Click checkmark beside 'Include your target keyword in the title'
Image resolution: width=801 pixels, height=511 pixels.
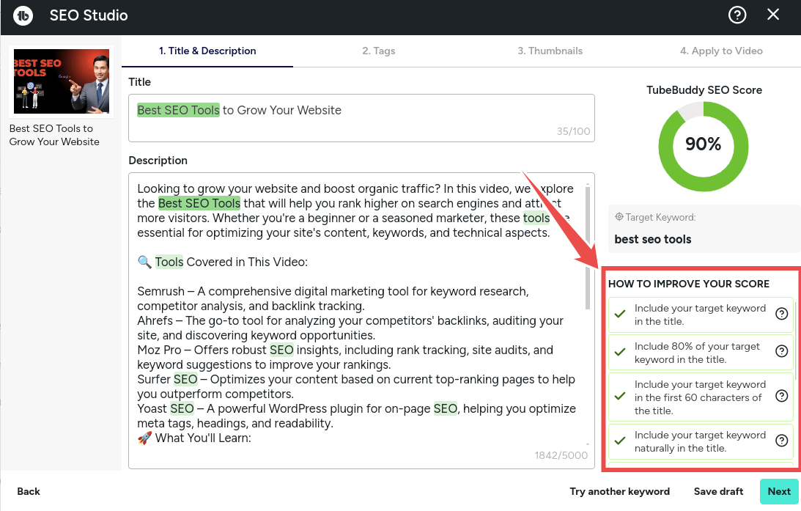[x=620, y=314]
